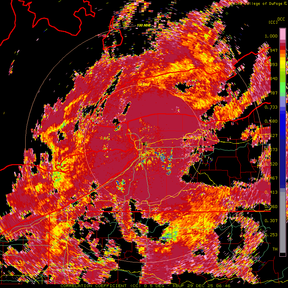
Task: Pick the bright green color bar segment
Action: click(283, 87)
